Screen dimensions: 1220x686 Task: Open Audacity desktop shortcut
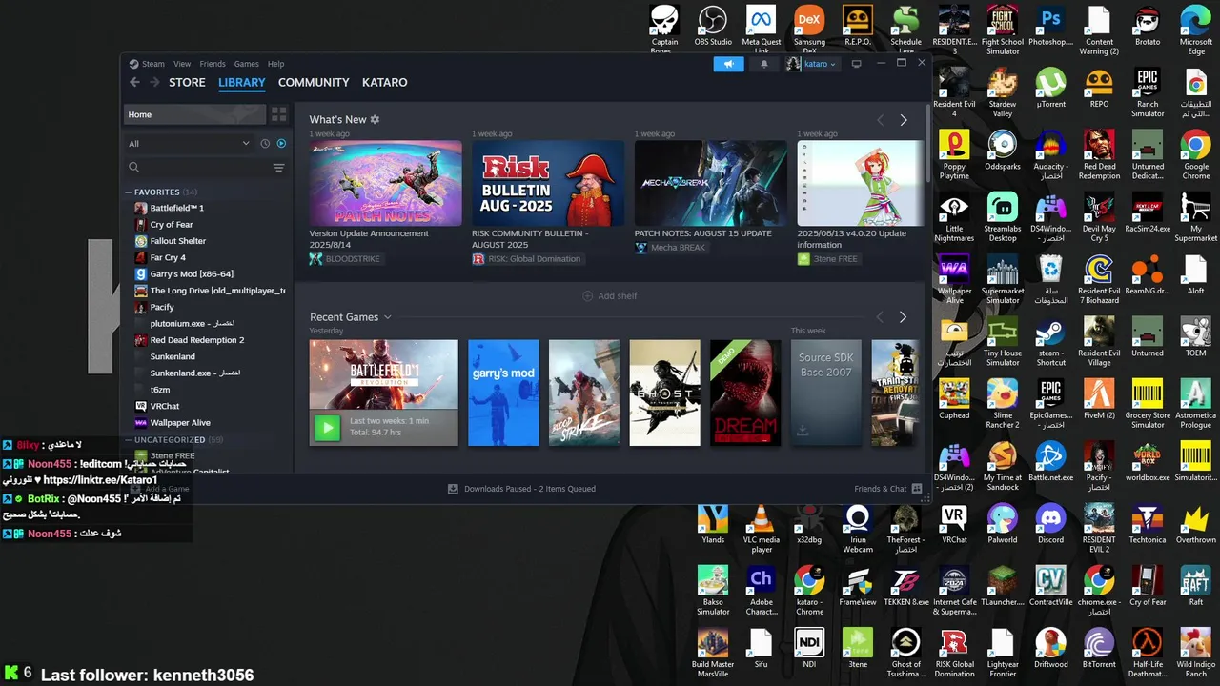click(x=1050, y=154)
